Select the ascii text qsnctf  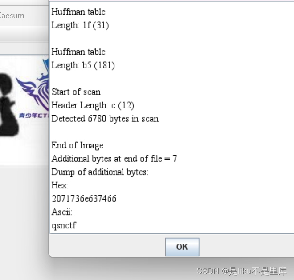(64, 225)
